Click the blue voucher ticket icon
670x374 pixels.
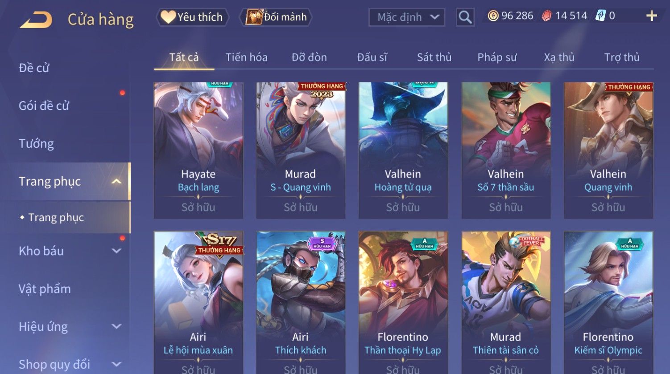(x=600, y=16)
